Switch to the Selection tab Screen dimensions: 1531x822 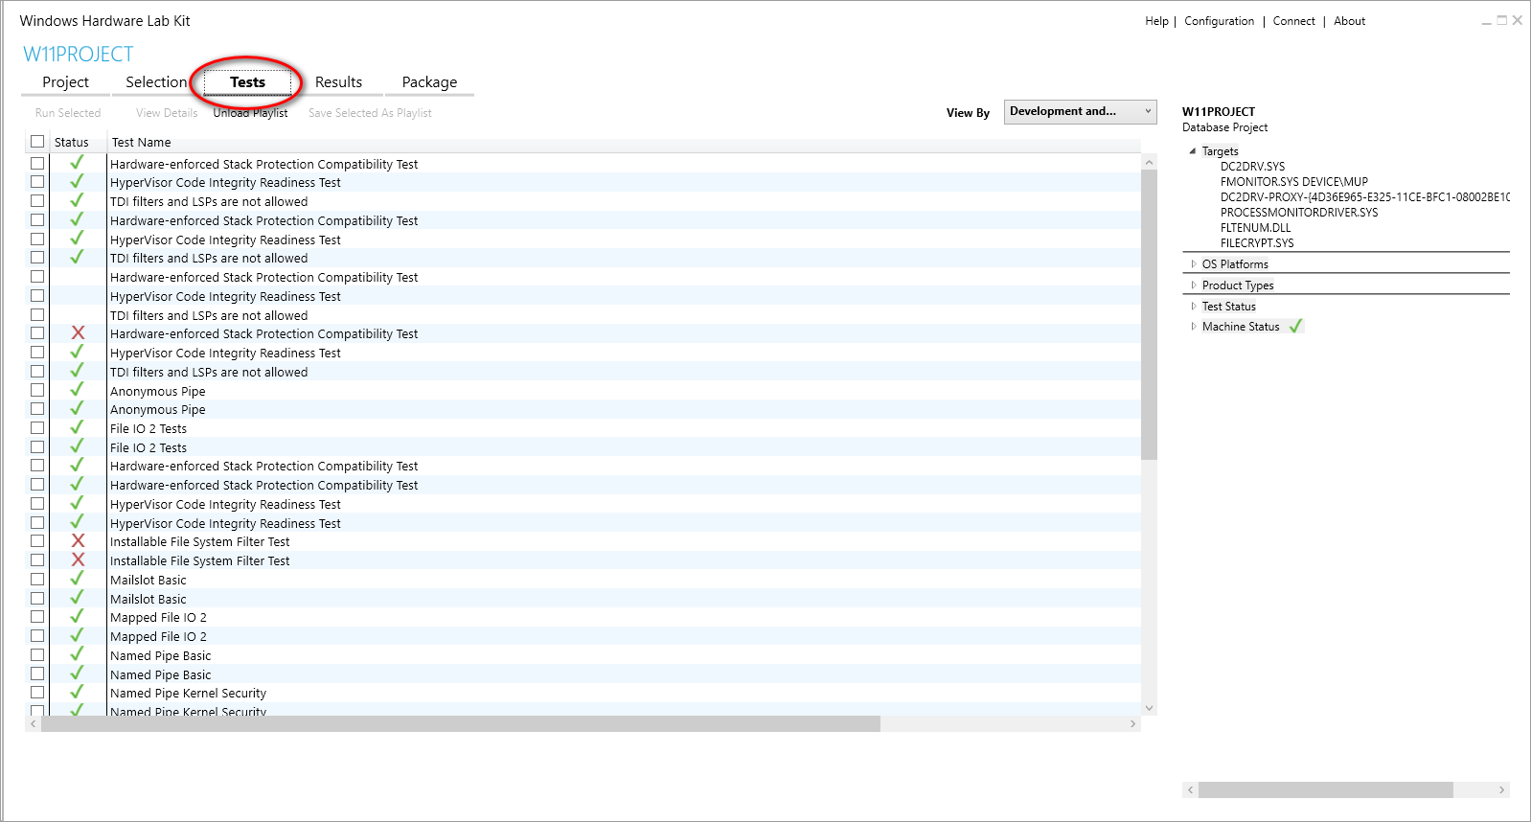pos(156,82)
